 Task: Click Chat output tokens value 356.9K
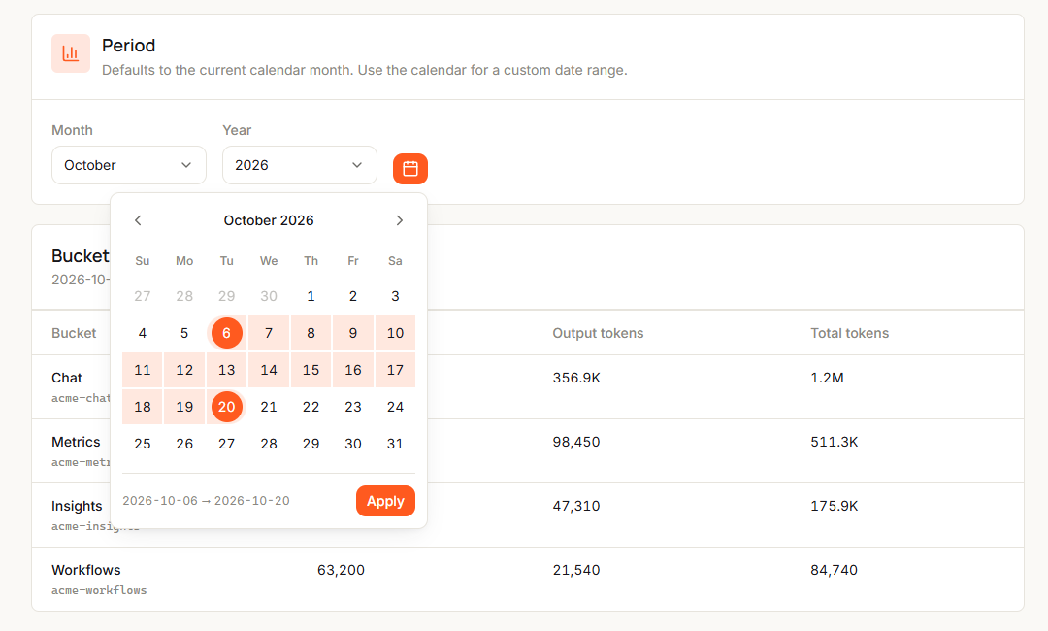(x=576, y=378)
